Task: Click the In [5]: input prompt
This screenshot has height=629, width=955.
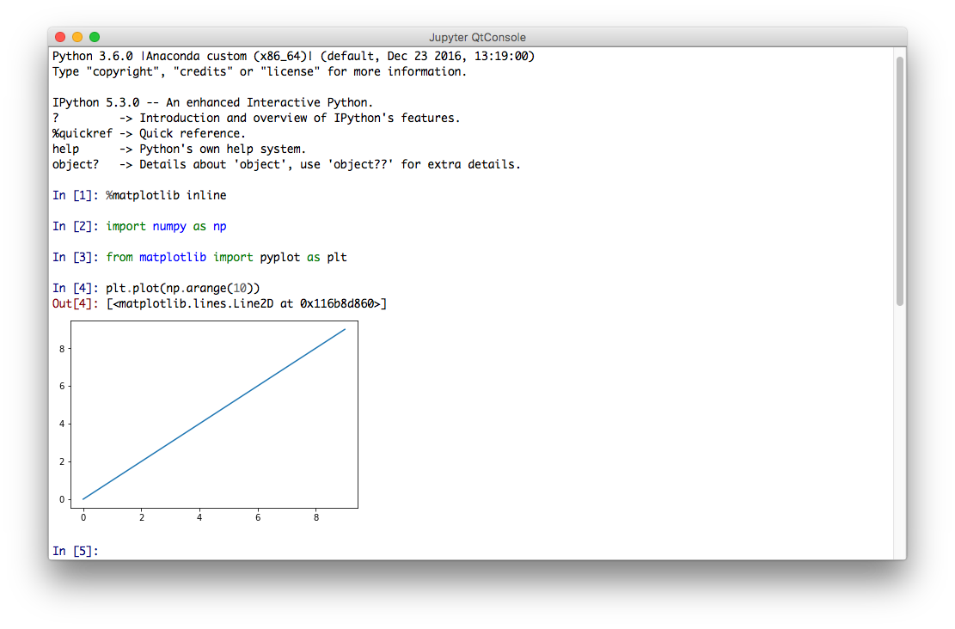Action: (76, 551)
